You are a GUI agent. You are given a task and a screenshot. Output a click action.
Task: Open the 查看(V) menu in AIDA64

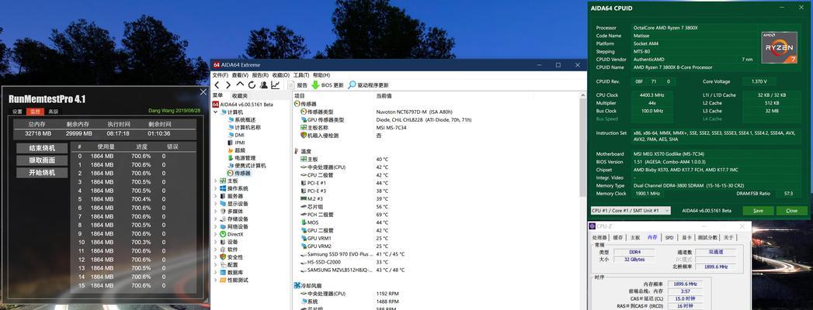tap(241, 75)
